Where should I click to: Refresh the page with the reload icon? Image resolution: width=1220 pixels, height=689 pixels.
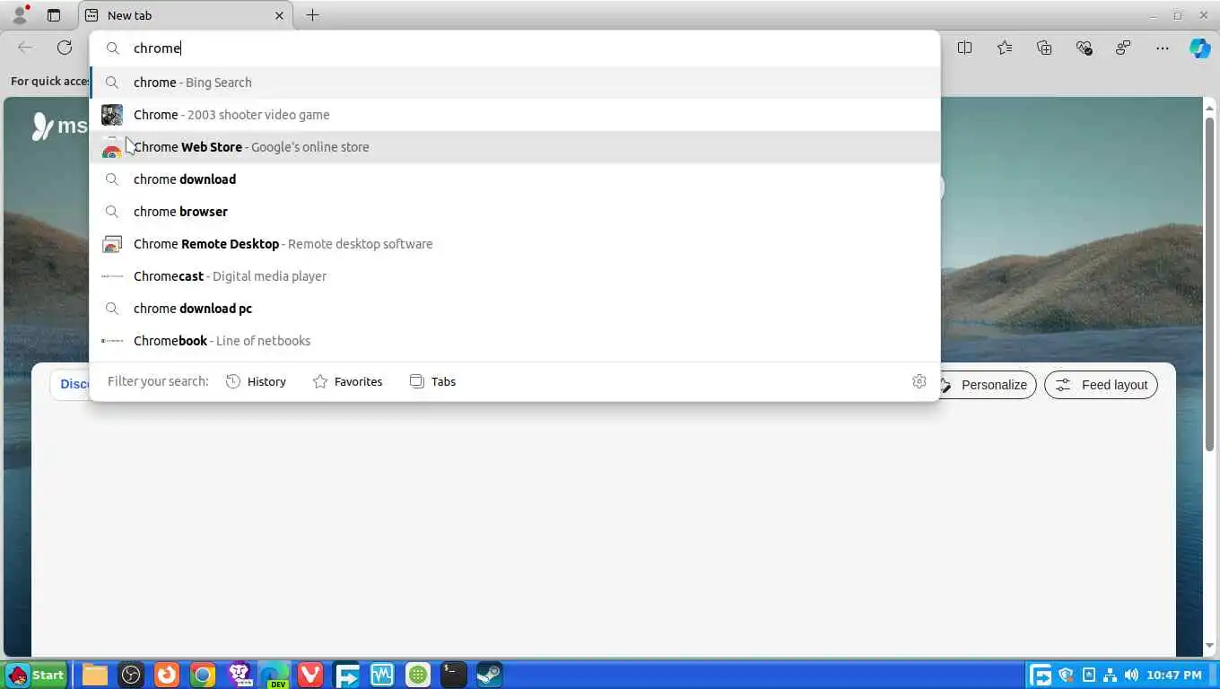point(65,48)
